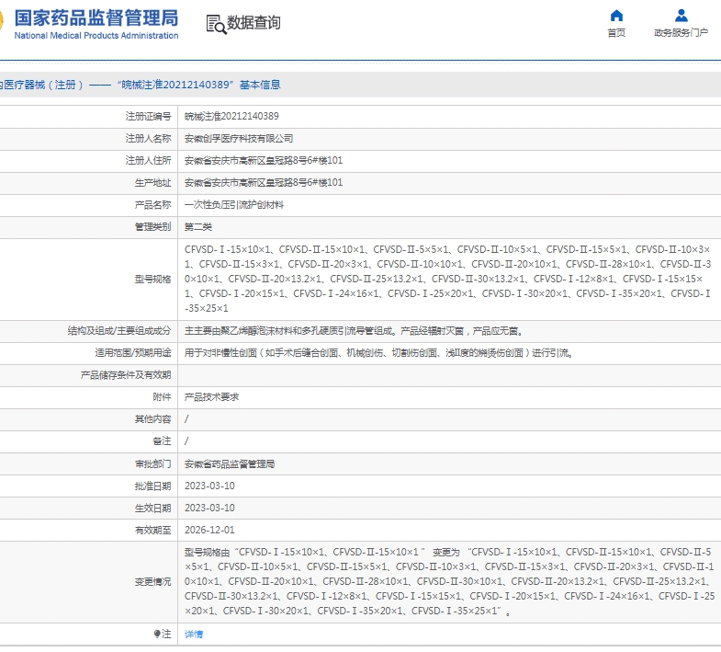
Task: Click the 附件 row label
Action: pos(162,397)
